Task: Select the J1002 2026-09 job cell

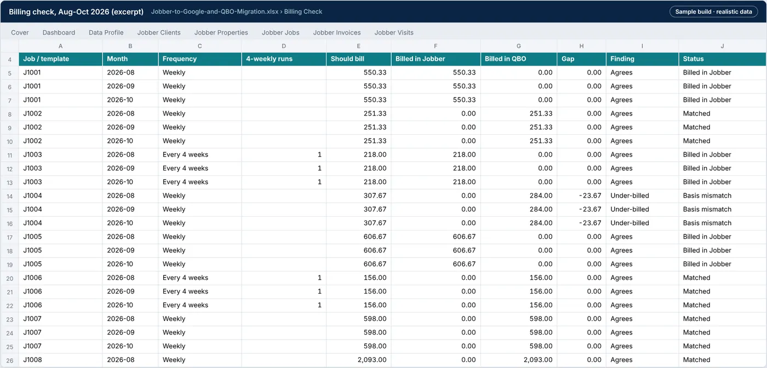Action: point(60,127)
